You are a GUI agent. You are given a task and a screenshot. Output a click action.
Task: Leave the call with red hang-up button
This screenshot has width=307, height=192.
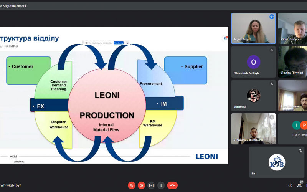(172, 185)
